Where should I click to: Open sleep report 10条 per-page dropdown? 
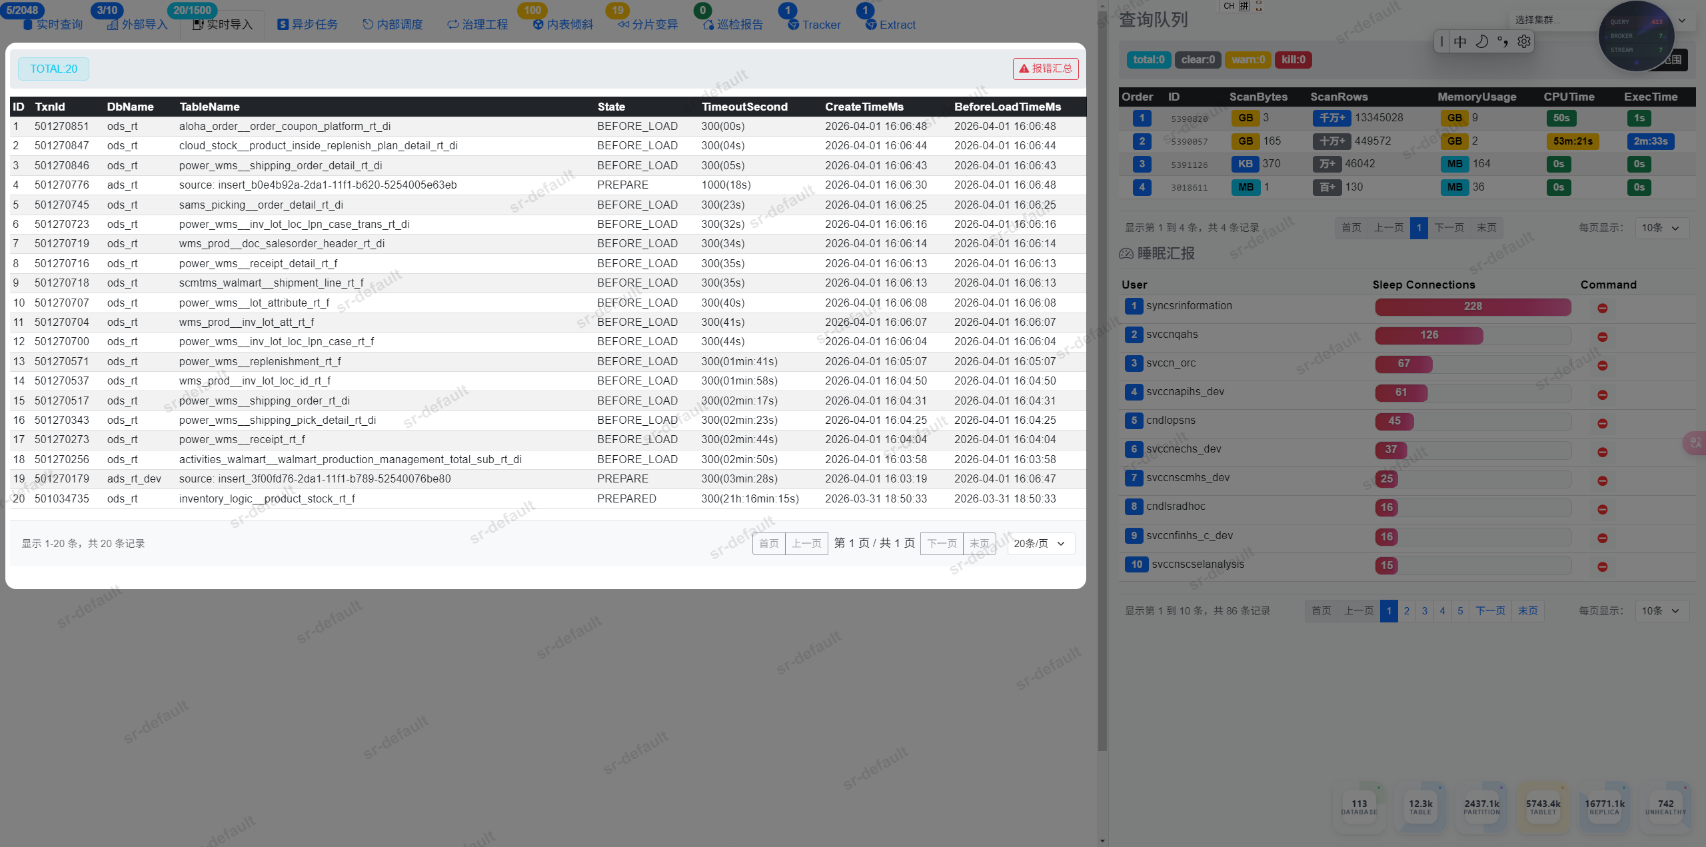(1661, 610)
